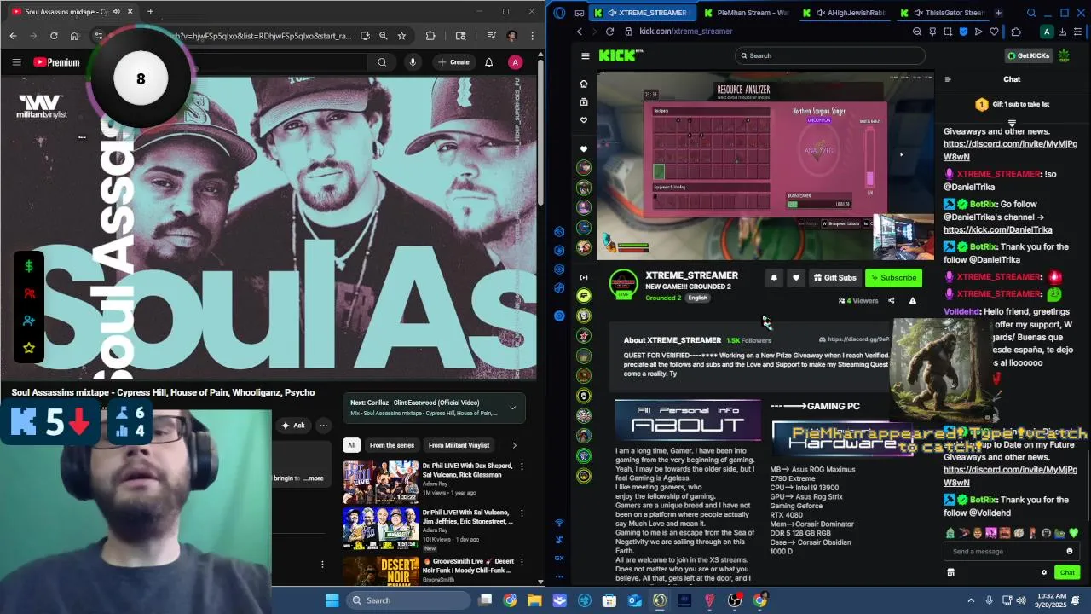This screenshot has height=614, width=1091.
Task: Select the All filter chip
Action: (x=351, y=445)
